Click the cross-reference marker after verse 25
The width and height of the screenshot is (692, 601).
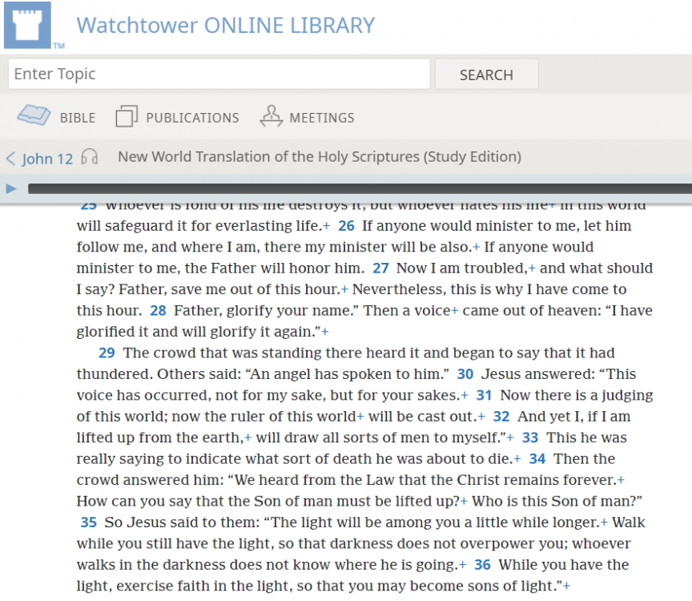(x=325, y=226)
